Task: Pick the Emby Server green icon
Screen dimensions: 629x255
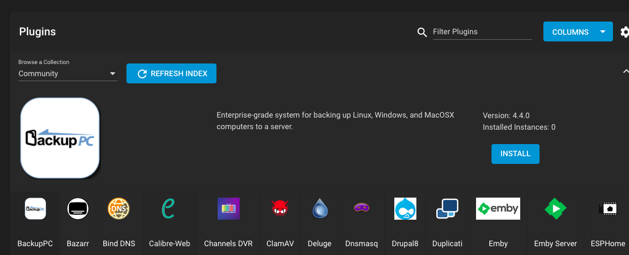Action: 555,209
